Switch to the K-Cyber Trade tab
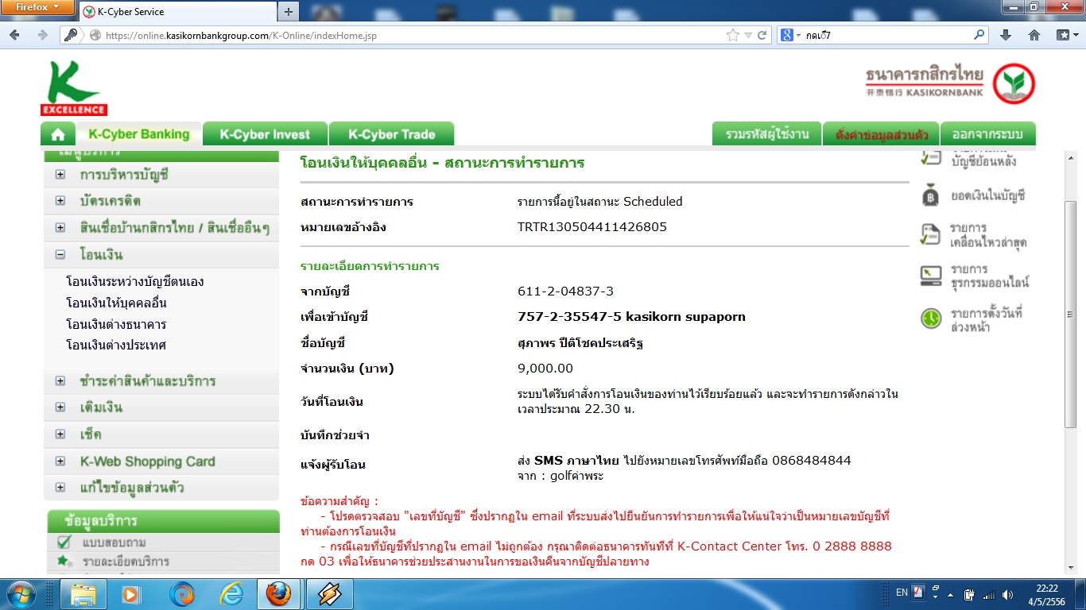 click(391, 134)
